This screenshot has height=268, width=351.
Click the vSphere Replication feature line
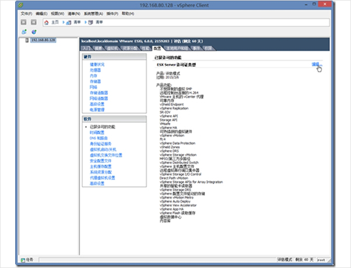click(x=174, y=108)
